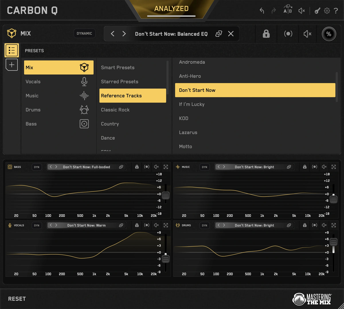Mute the Mix channel speaker icon
The height and width of the screenshot is (309, 344).
(x=307, y=34)
